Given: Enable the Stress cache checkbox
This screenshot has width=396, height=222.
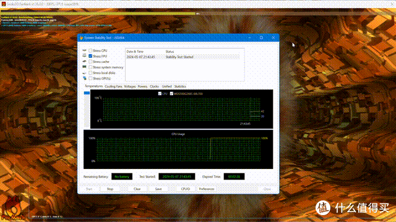Looking at the screenshot, I should click(x=90, y=62).
